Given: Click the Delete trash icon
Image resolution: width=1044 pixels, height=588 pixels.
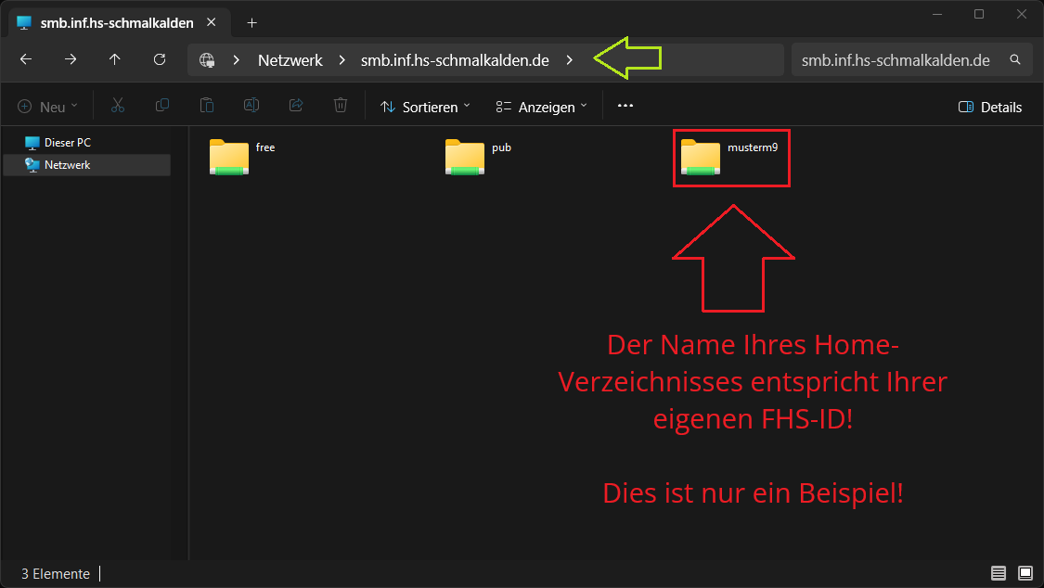Looking at the screenshot, I should point(341,107).
